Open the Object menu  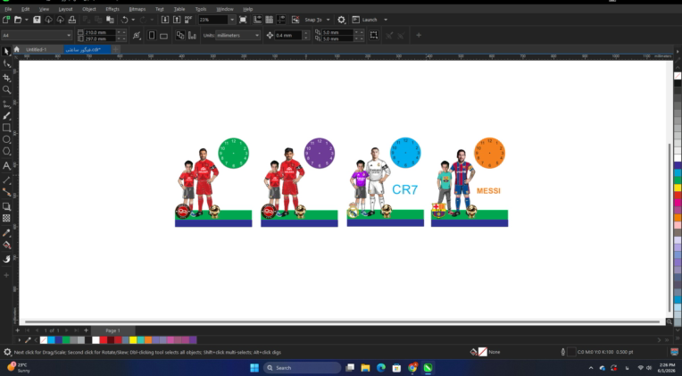[x=89, y=9]
